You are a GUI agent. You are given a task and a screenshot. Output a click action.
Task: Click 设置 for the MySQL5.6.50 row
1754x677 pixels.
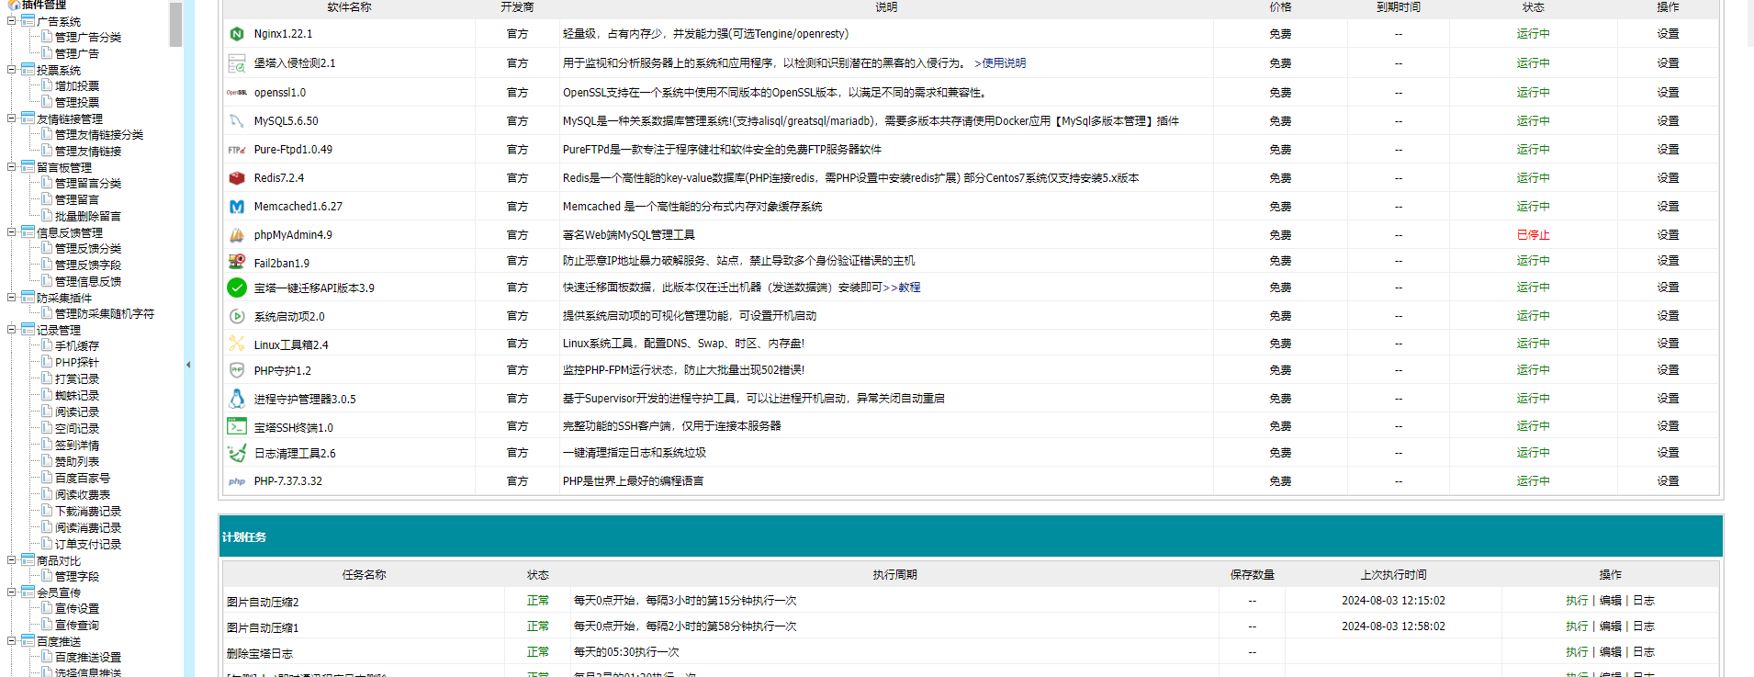tap(1668, 121)
